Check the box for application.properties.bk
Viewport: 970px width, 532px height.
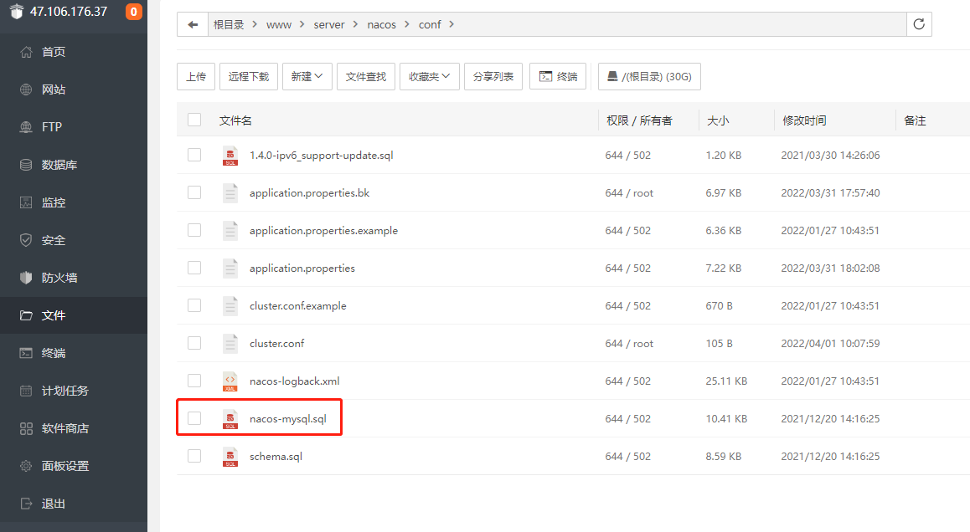(194, 192)
